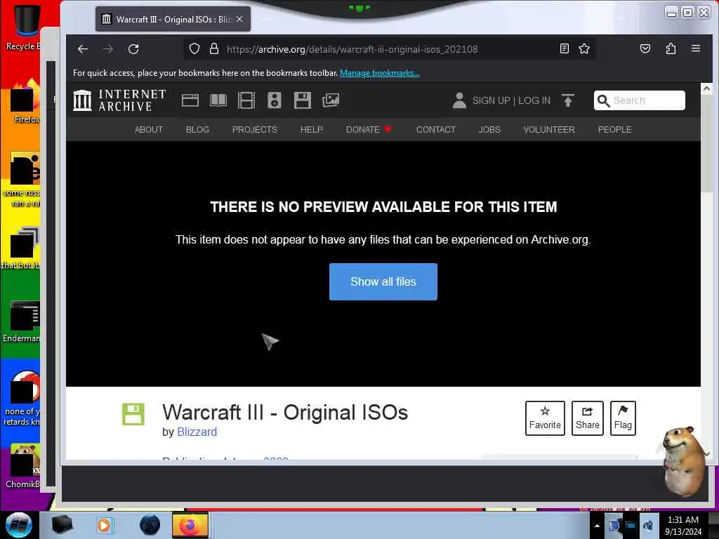Click the volume tray icon
The height and width of the screenshot is (539, 719).
click(648, 526)
